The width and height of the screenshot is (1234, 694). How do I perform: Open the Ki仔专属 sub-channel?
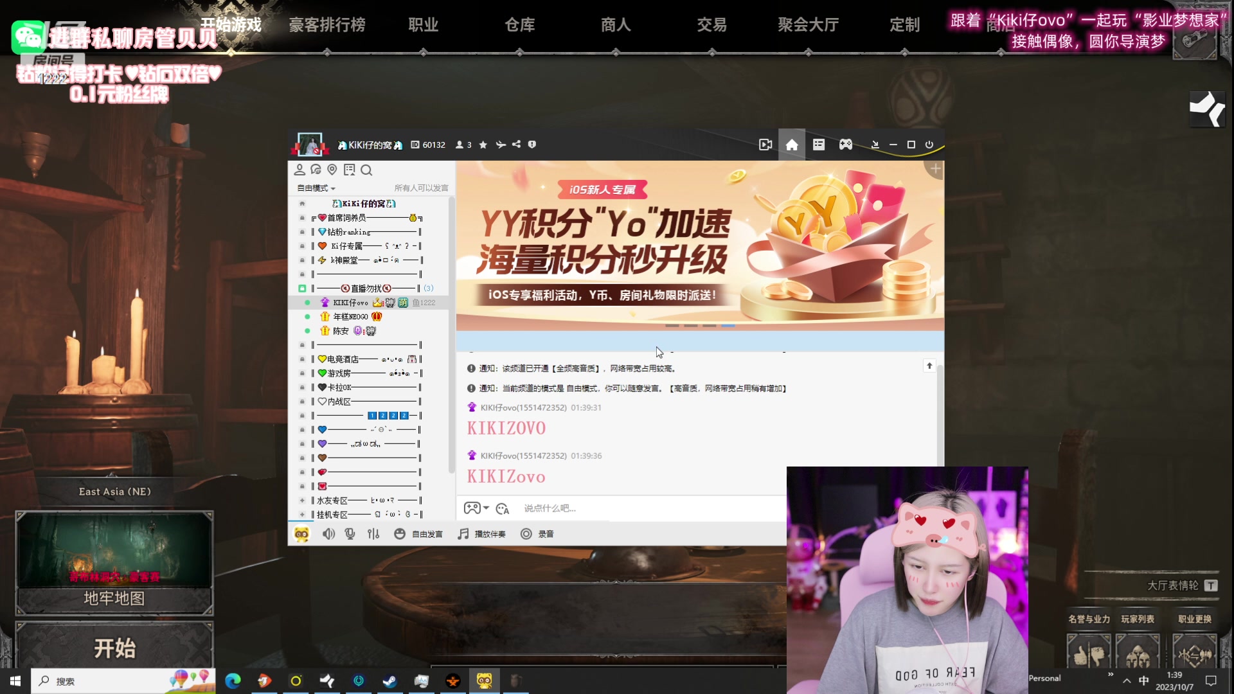pos(369,246)
